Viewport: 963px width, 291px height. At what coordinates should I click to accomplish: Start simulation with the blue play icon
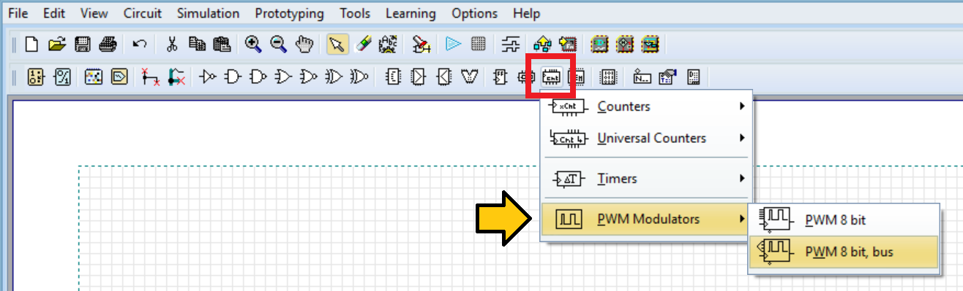click(x=454, y=44)
